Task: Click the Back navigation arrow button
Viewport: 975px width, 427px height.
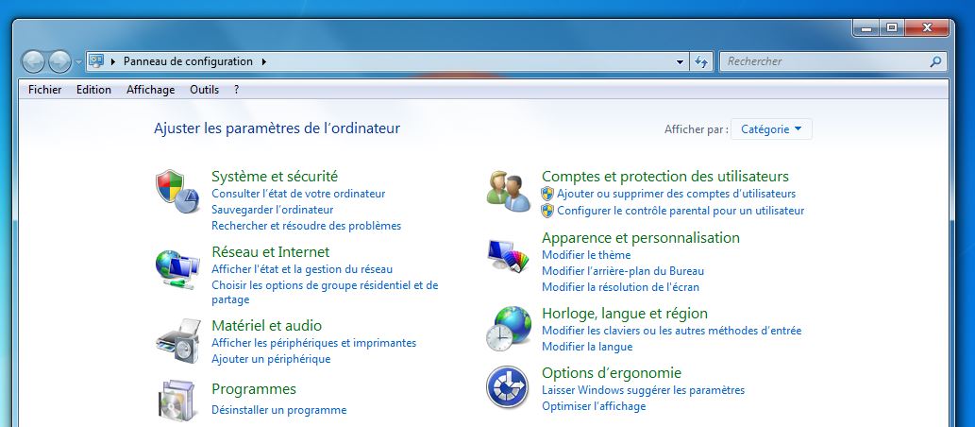Action: point(33,61)
